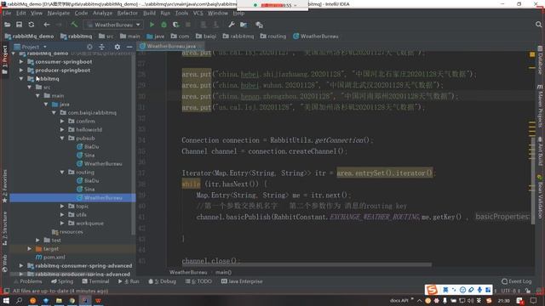Expand the confirm package
Screen dimensions: 545x306
62,121
